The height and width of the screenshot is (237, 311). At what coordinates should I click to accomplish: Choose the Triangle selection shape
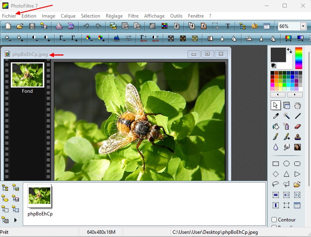pos(286,174)
